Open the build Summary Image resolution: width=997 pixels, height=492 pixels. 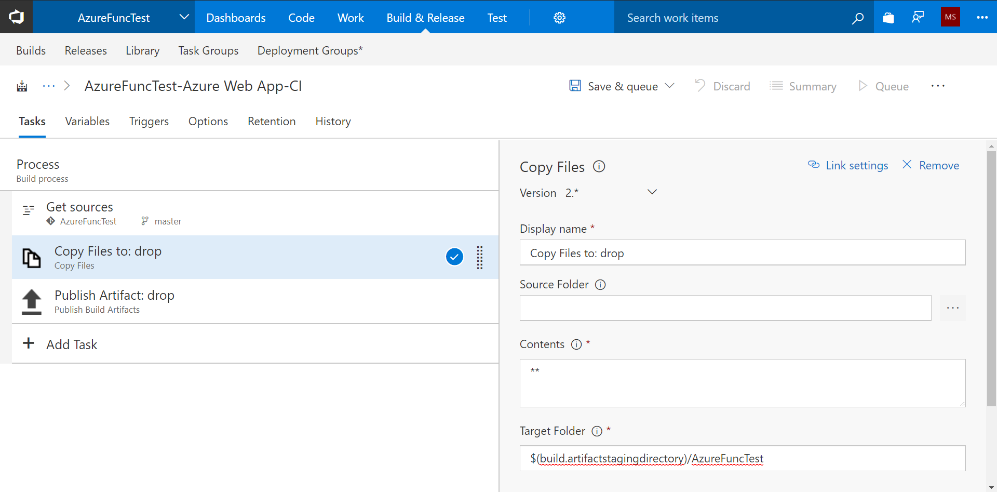point(803,86)
